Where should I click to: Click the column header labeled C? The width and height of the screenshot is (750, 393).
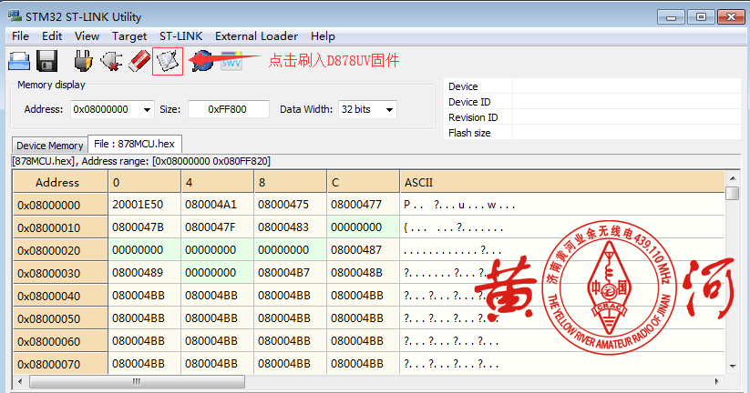(363, 183)
